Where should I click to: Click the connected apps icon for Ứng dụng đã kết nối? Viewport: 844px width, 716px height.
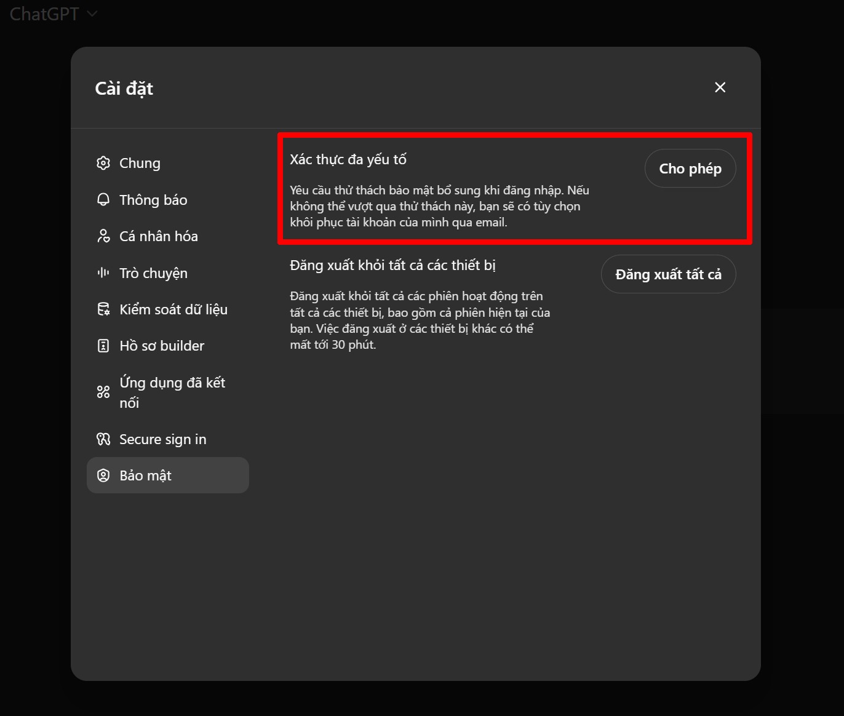(103, 392)
